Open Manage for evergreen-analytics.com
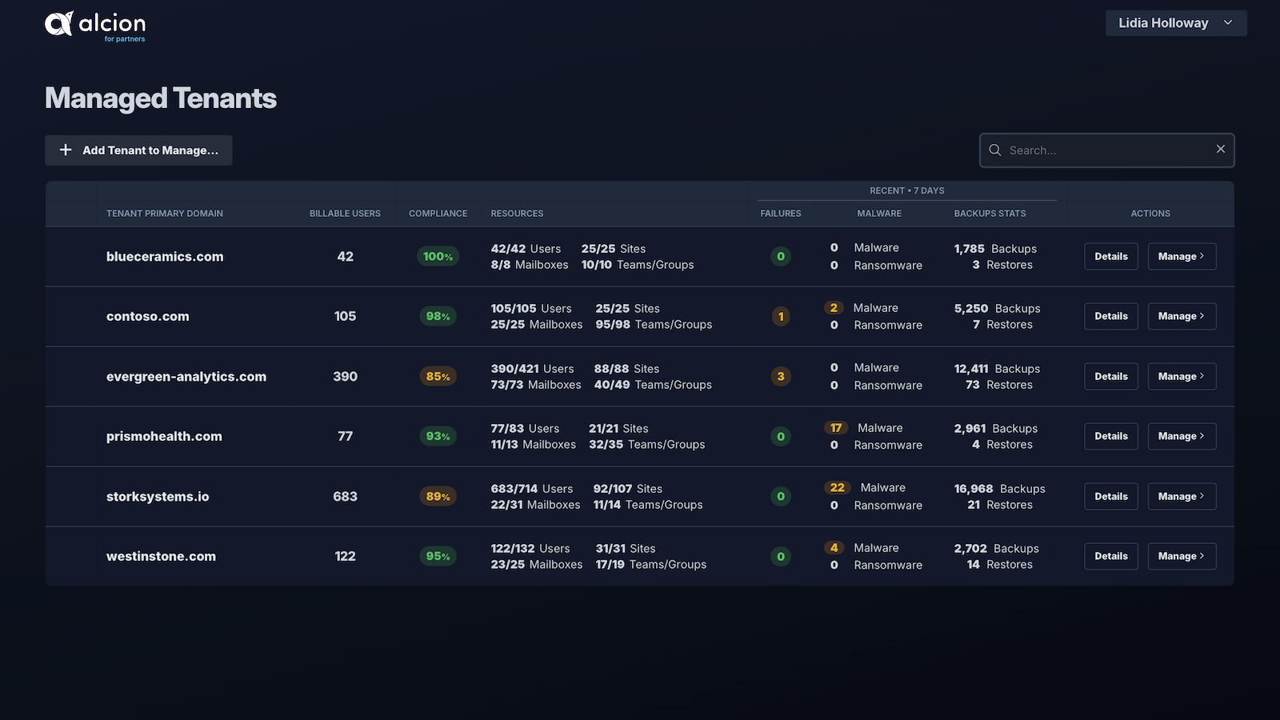This screenshot has height=720, width=1280. point(1182,376)
